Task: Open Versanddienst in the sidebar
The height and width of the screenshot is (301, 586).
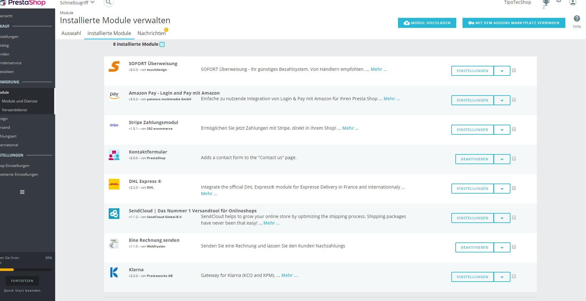Action: tap(14, 110)
